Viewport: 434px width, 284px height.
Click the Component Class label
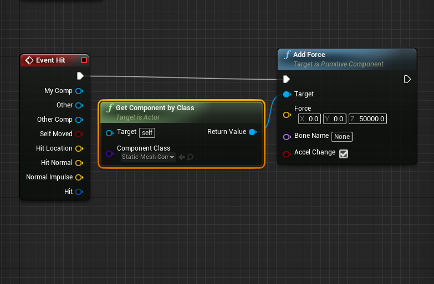tap(144, 148)
